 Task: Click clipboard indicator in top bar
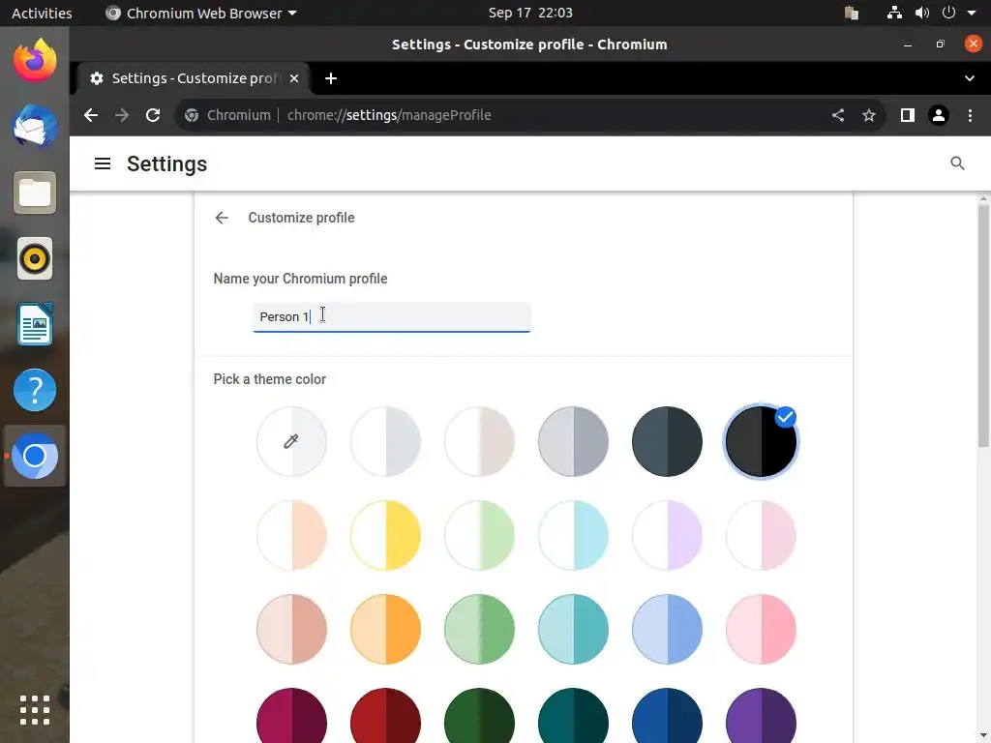(852, 13)
